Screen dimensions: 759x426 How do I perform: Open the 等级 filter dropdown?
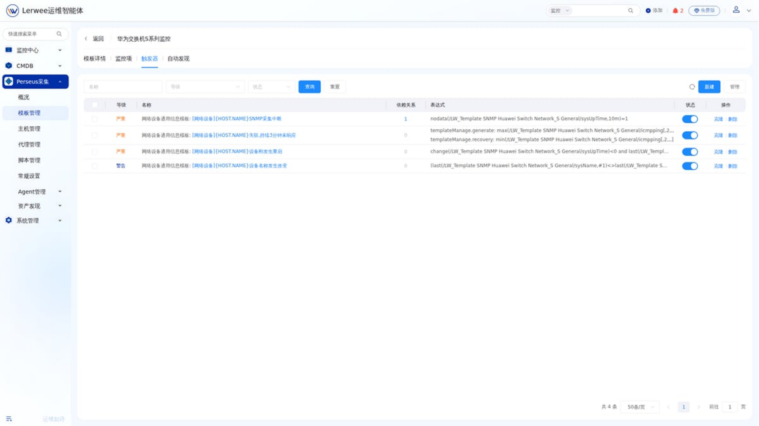(x=205, y=87)
